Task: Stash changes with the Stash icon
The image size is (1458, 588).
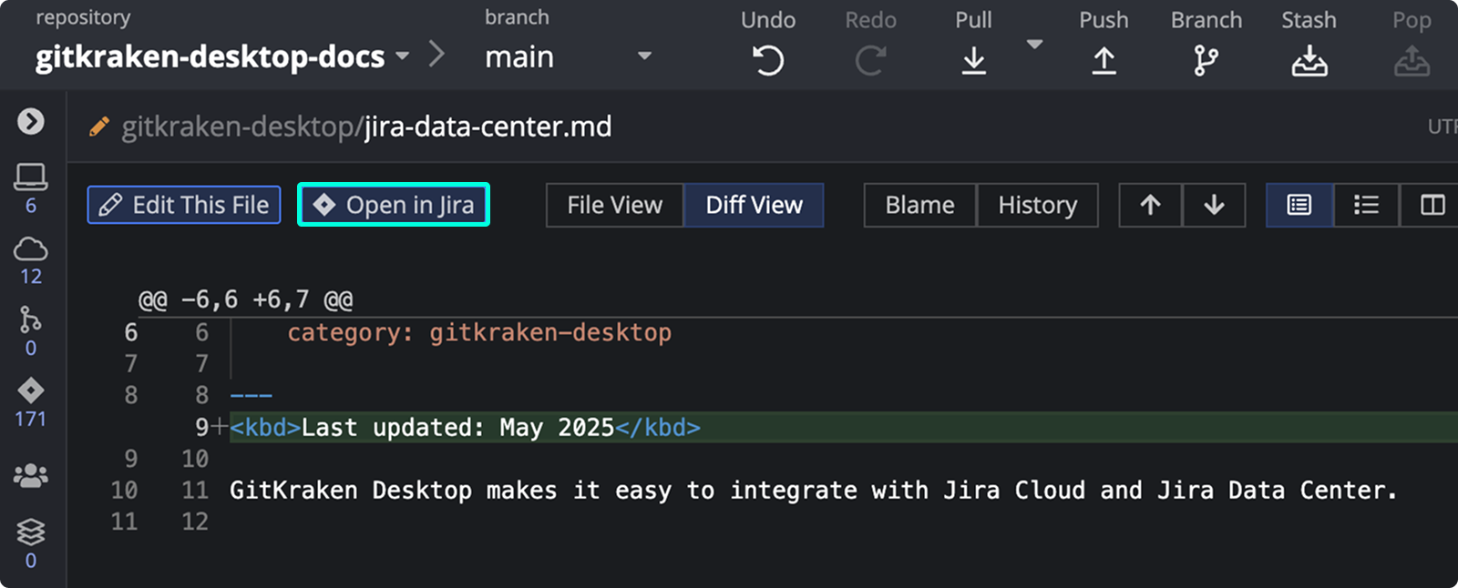Action: [1309, 61]
